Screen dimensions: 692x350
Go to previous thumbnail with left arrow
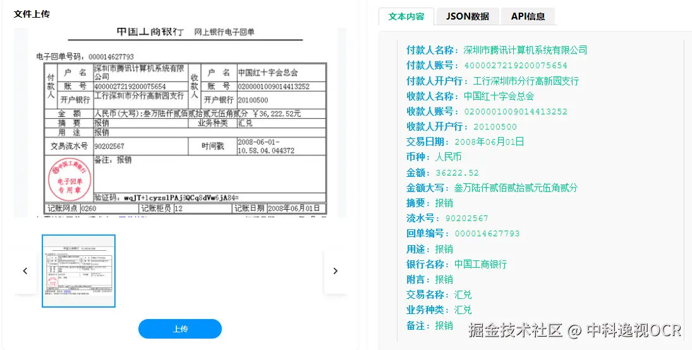[x=25, y=271]
